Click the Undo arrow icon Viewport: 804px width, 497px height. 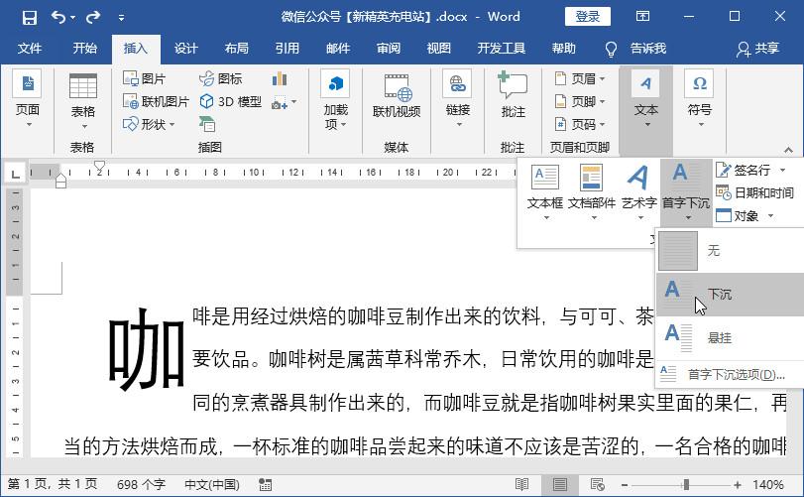pos(57,18)
